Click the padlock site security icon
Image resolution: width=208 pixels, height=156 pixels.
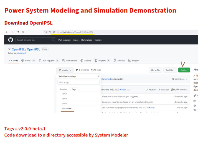50,32
